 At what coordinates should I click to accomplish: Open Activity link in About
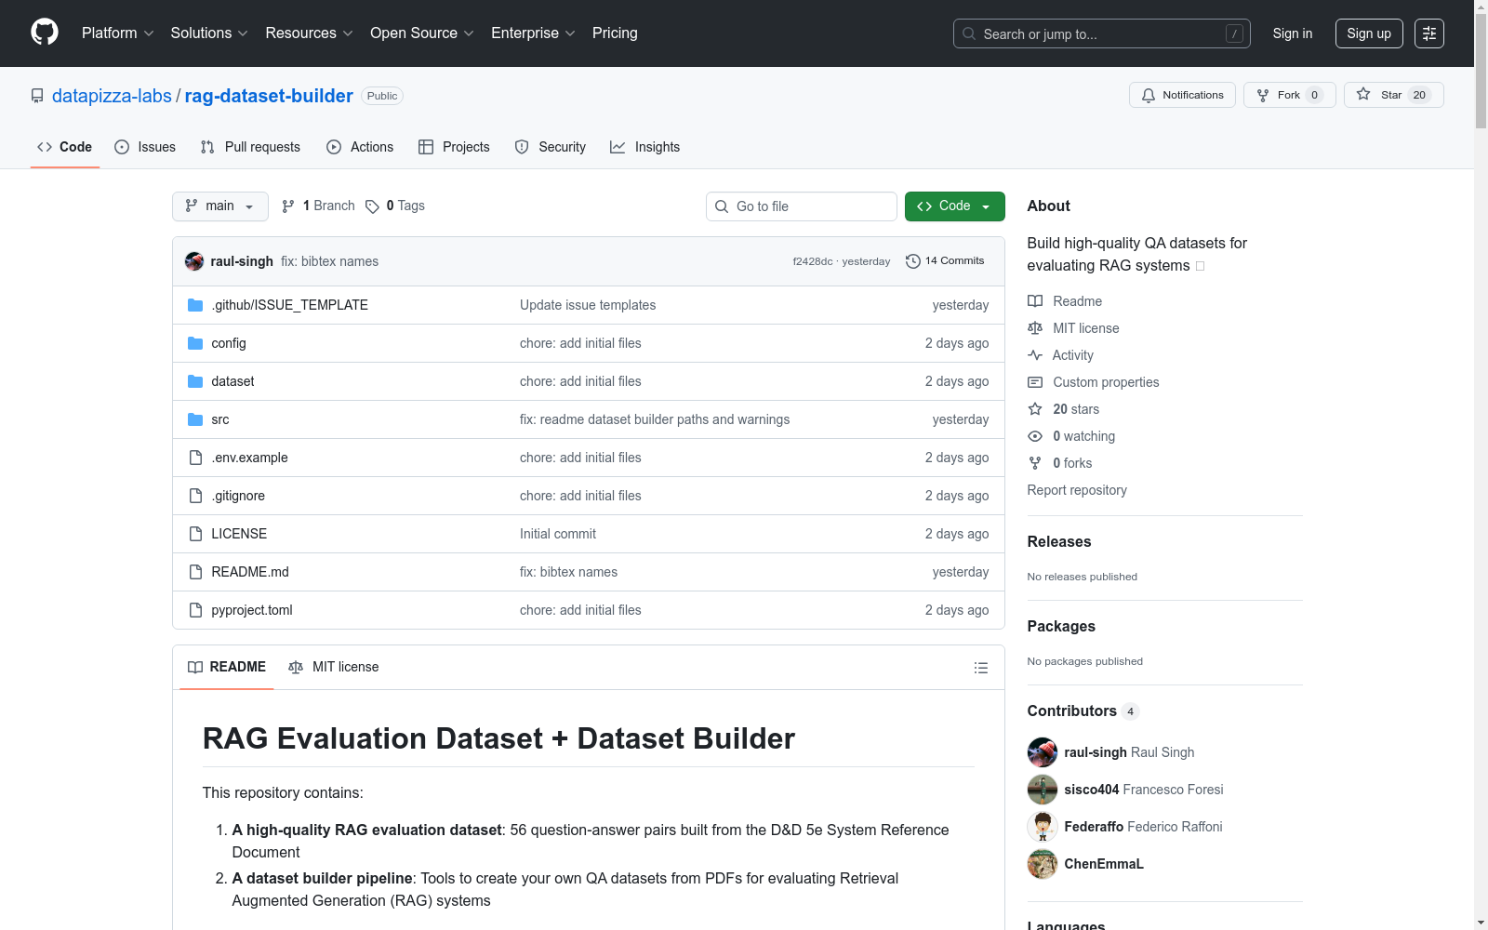[x=1060, y=355]
